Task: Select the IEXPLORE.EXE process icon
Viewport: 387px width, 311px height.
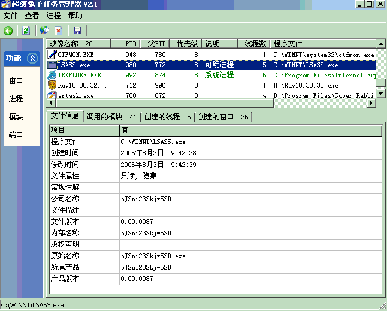Action: tap(52, 75)
